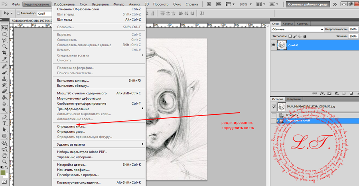Switch to the Каналы tab
This screenshot has height=186, width=359.
(x=287, y=23)
